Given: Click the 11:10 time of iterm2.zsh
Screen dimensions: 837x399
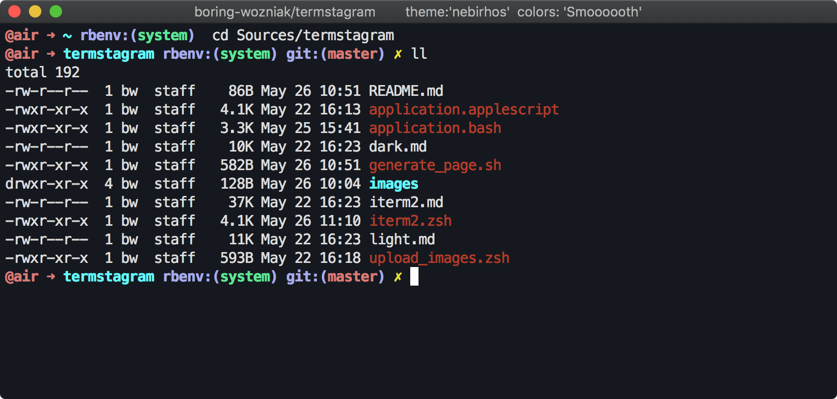Looking at the screenshot, I should [x=340, y=221].
